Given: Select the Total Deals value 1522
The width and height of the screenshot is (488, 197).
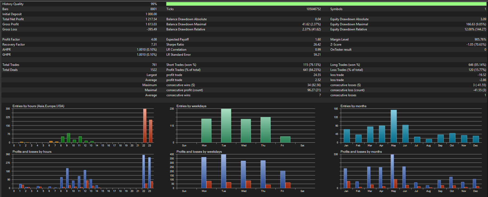Looking at the screenshot, I should pos(154,70).
